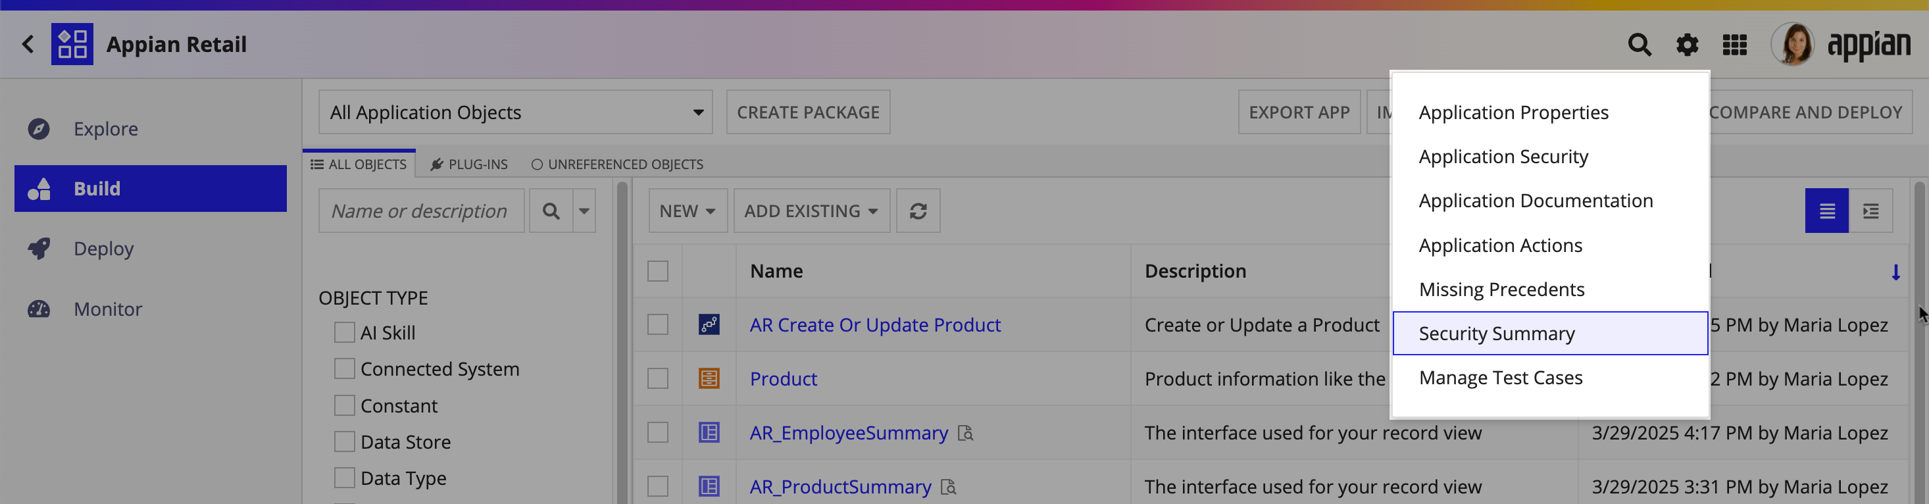Screen dimensions: 1929x504
Task: Go back using the header back arrow
Action: click(x=28, y=44)
